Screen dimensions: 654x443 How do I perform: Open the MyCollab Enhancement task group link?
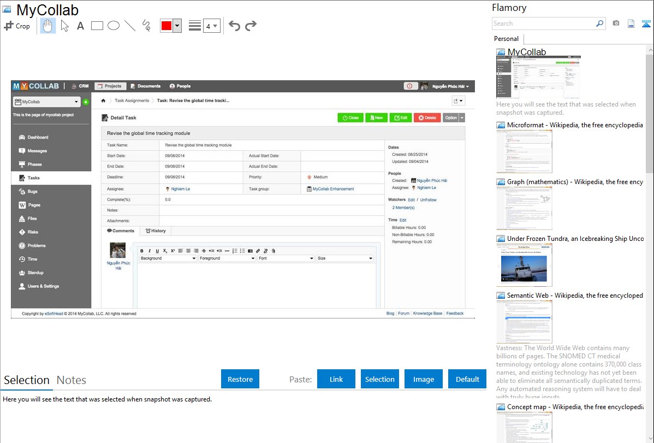[333, 189]
